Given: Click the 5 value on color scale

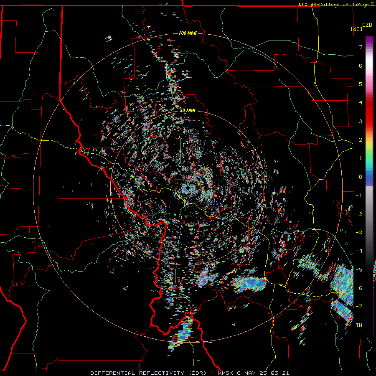Looking at the screenshot, I should pyautogui.click(x=361, y=84).
